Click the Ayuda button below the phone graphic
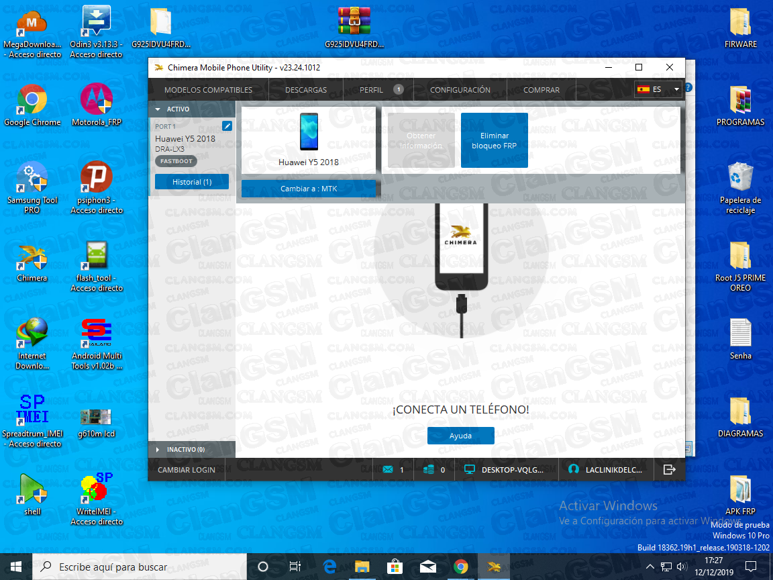Viewport: 773px width, 580px height. click(x=460, y=435)
